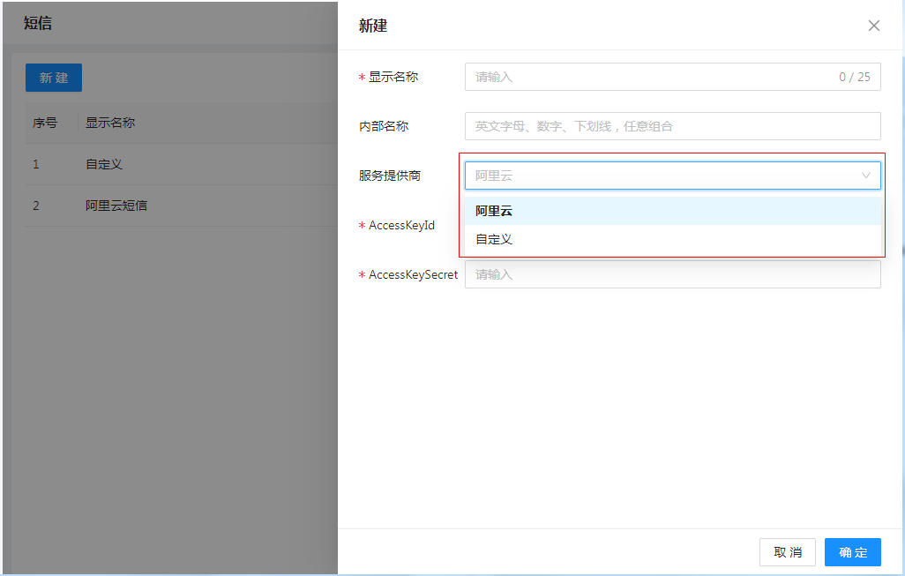This screenshot has height=576, width=905.
Task: Close the 新建 drawer with the X icon
Action: [873, 26]
